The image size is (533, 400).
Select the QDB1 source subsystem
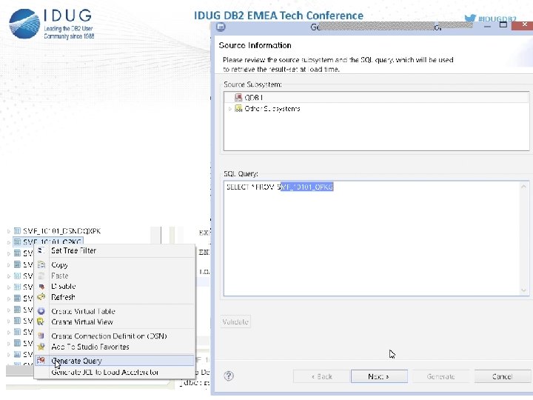tap(376, 97)
